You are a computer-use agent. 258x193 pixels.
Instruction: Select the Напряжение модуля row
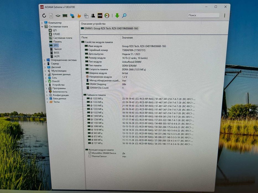point(107,77)
